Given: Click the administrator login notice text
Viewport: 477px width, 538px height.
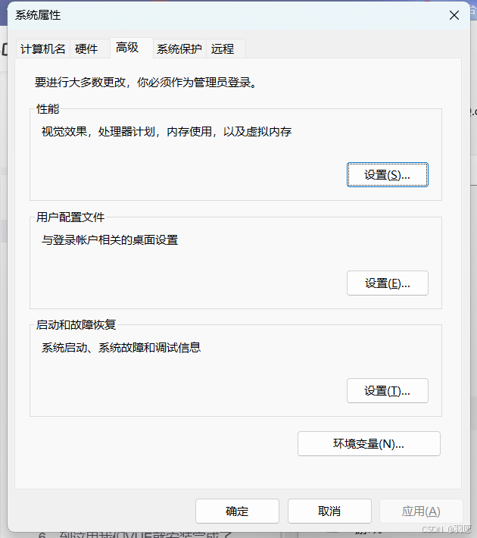Looking at the screenshot, I should tap(145, 83).
